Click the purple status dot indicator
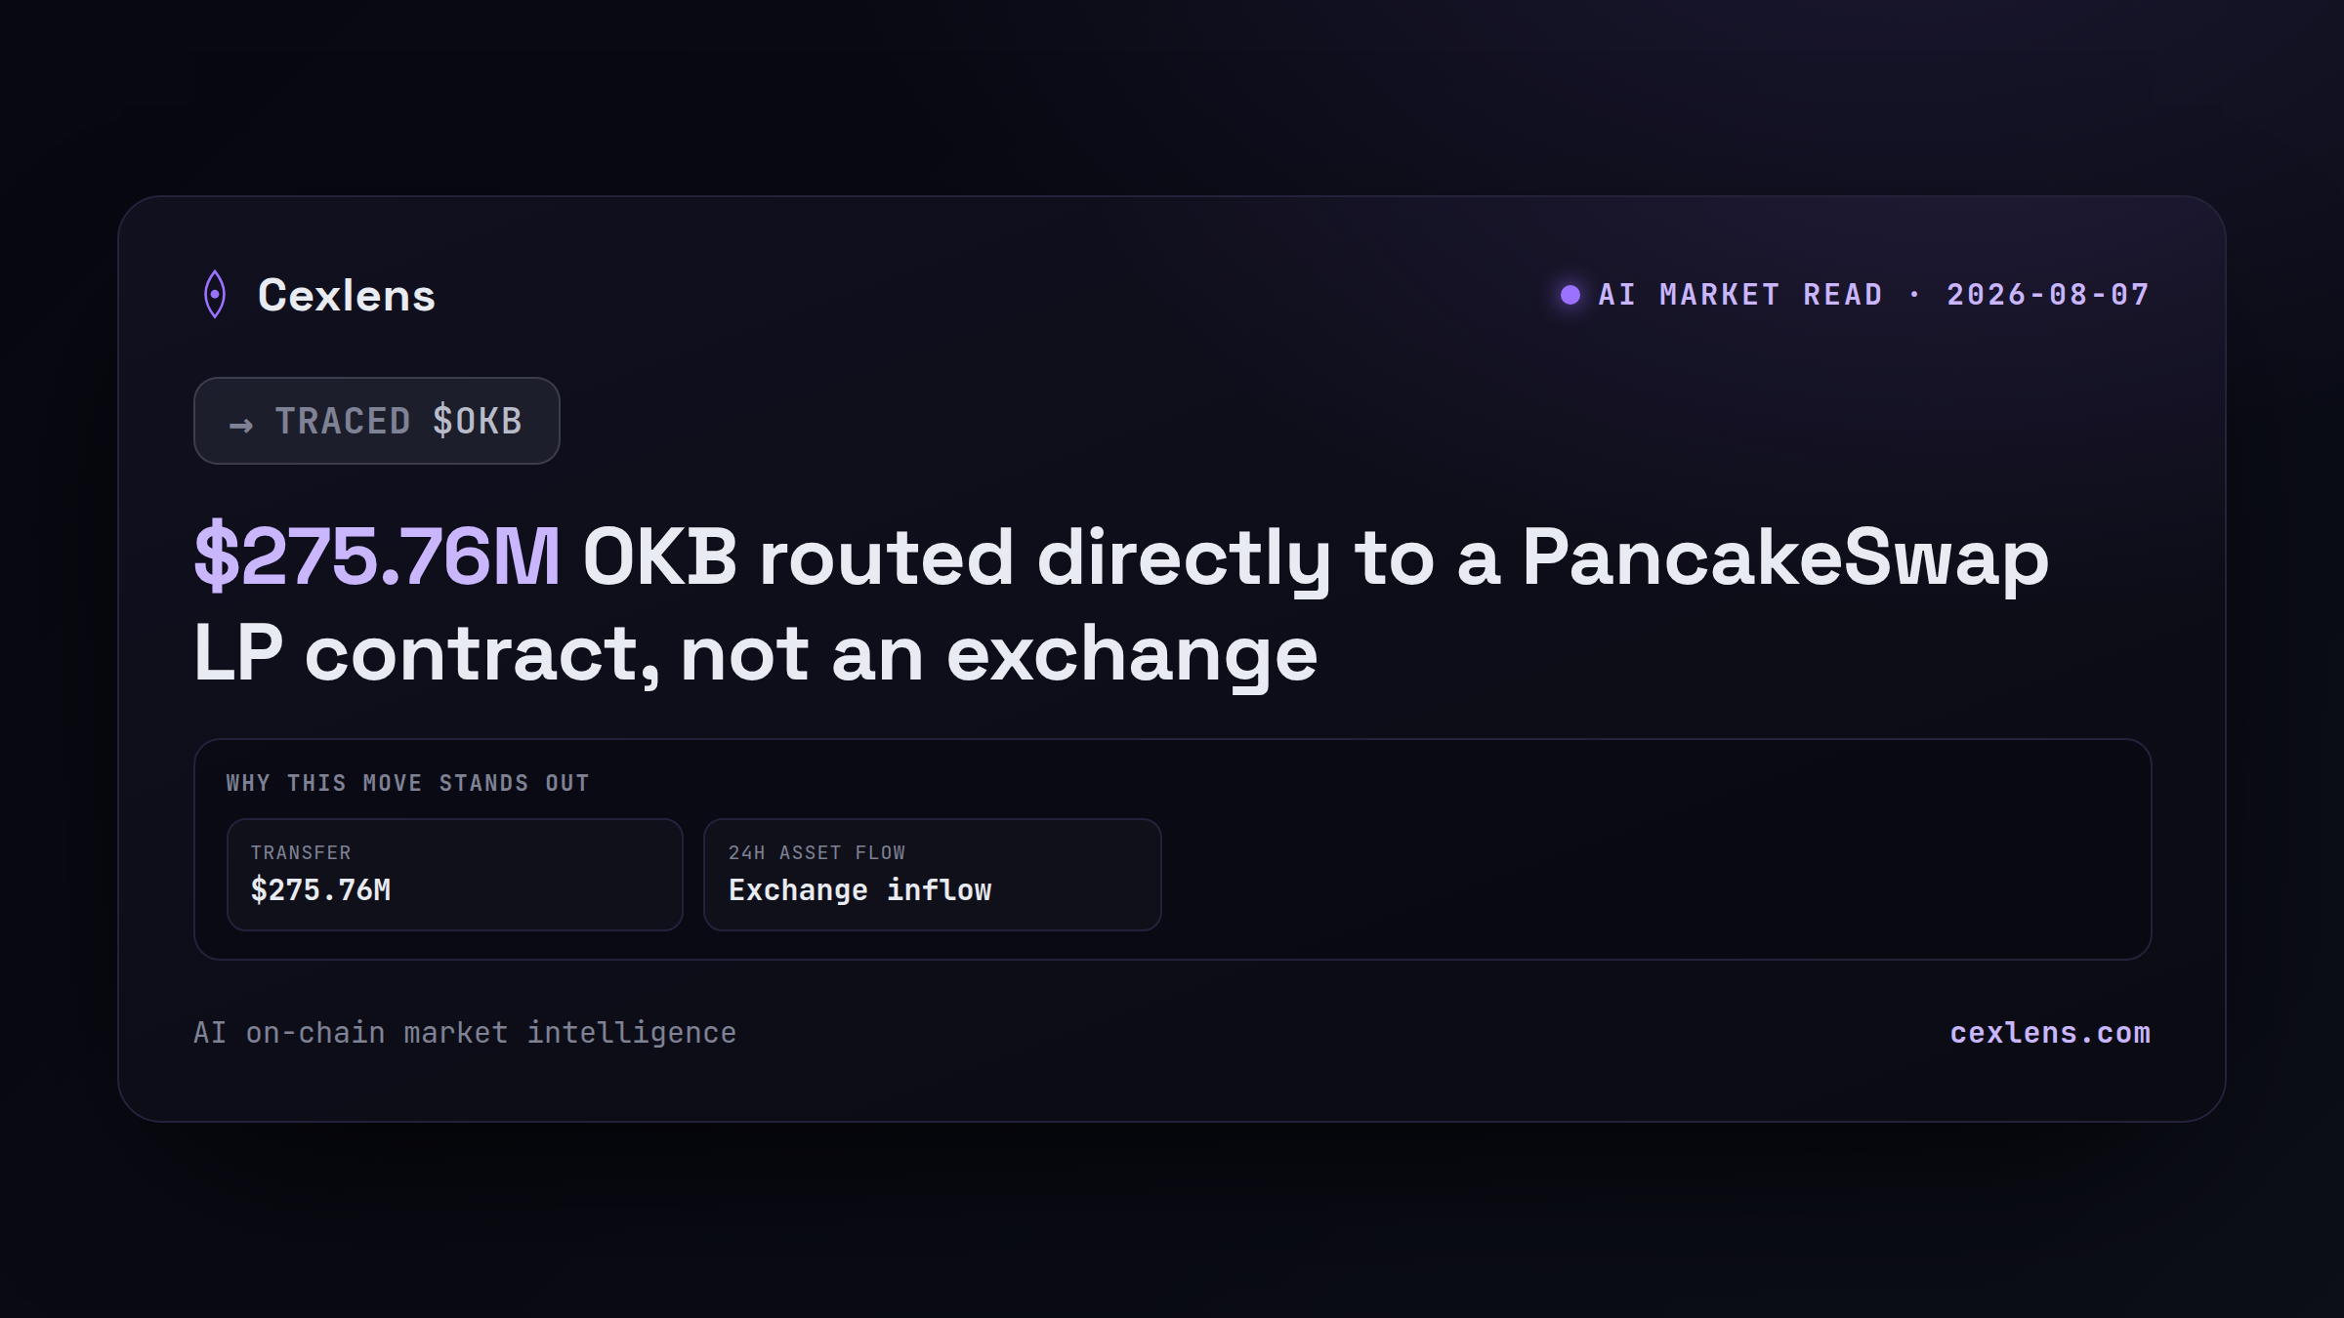This screenshot has width=2344, height=1318. [x=1570, y=295]
